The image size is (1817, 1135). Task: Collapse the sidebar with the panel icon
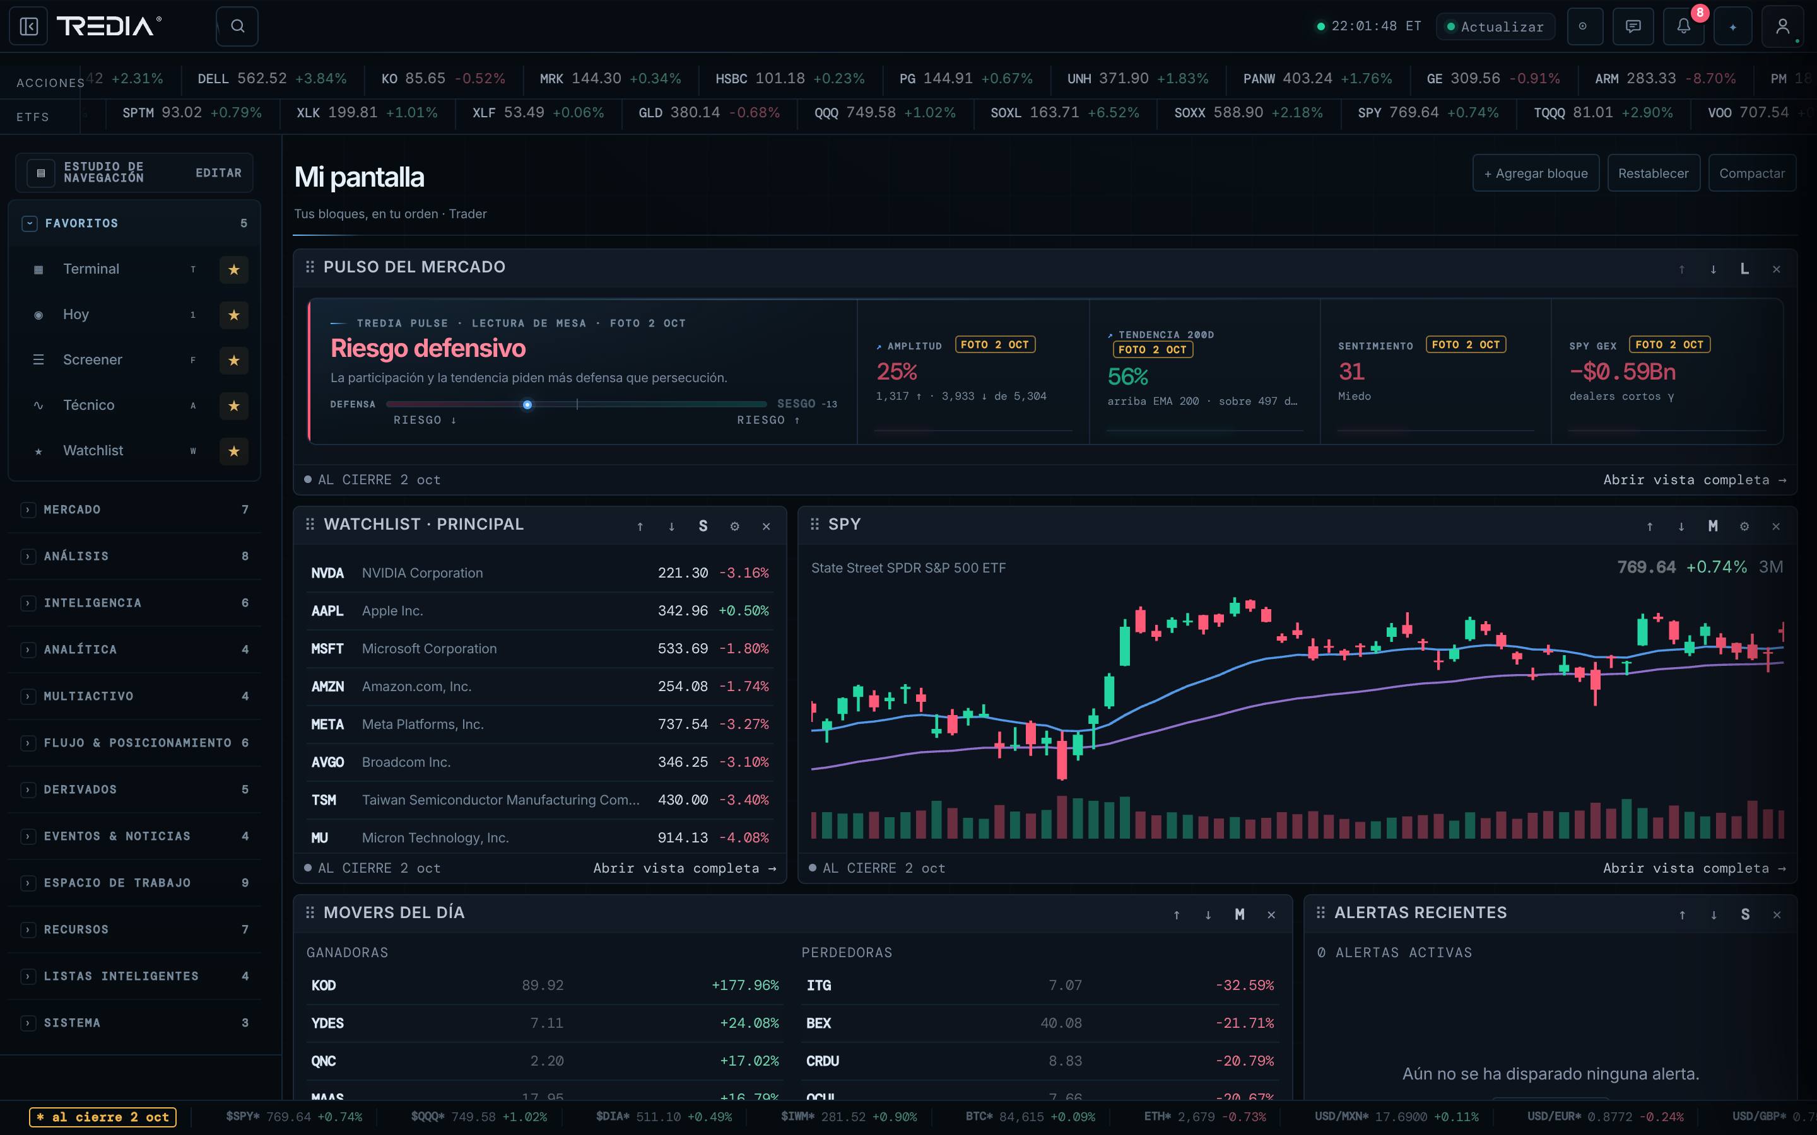[28, 26]
